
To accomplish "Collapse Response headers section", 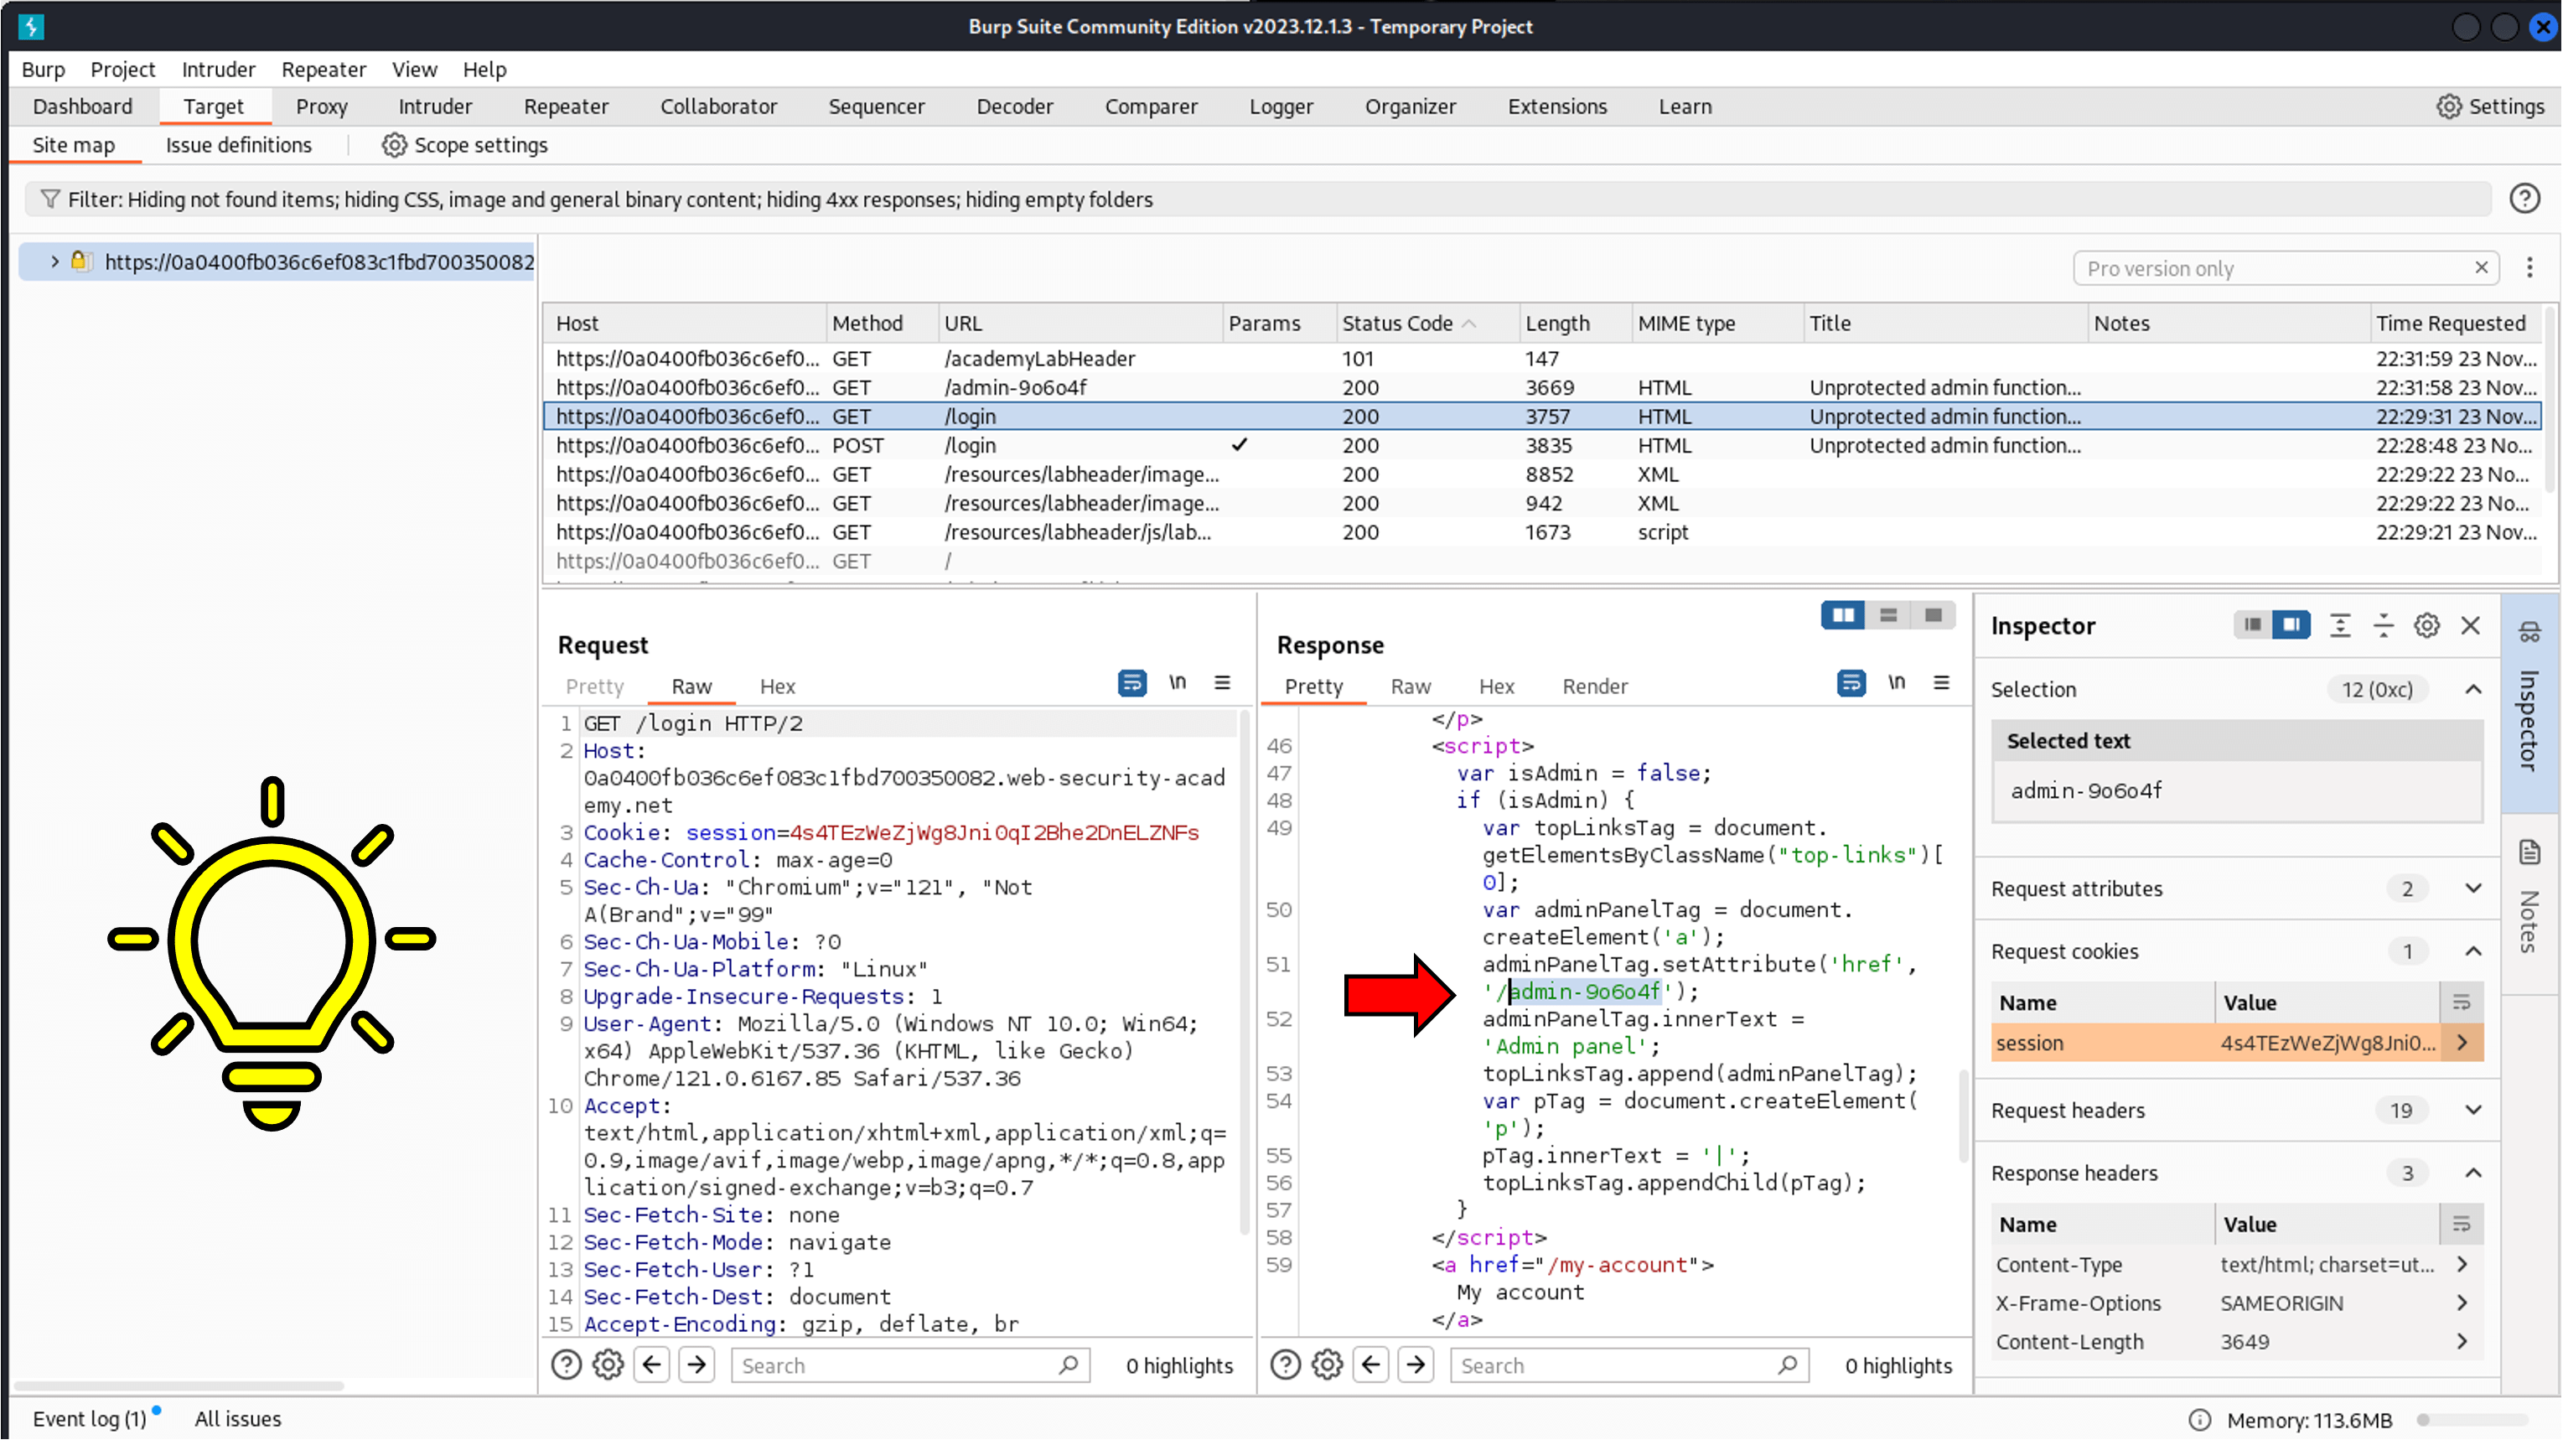I will click(2473, 1173).
